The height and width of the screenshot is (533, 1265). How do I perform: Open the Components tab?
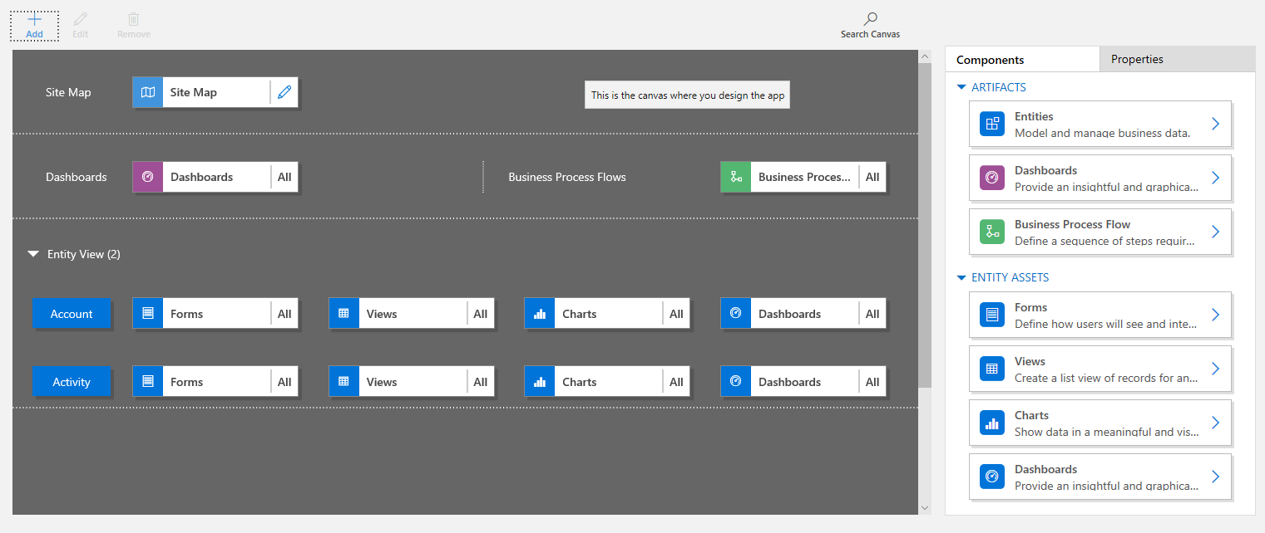pos(990,59)
